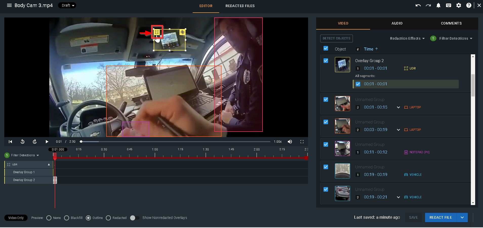Open the Redacted Files tab
483x228 pixels.
240,6
